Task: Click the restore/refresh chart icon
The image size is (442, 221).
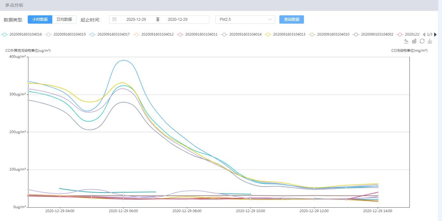Action: point(422,41)
